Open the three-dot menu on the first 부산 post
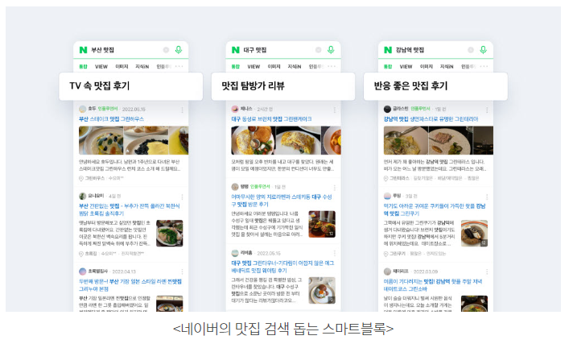573x344 pixels. click(x=182, y=110)
